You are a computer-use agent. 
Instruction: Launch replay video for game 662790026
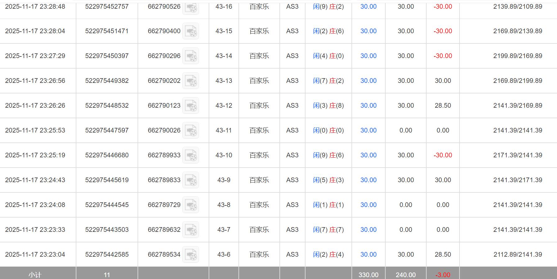point(190,130)
